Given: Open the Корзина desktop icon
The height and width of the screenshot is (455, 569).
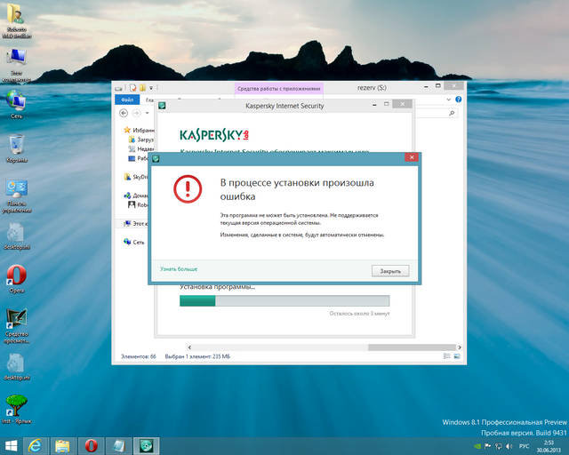Looking at the screenshot, I should 16,148.
